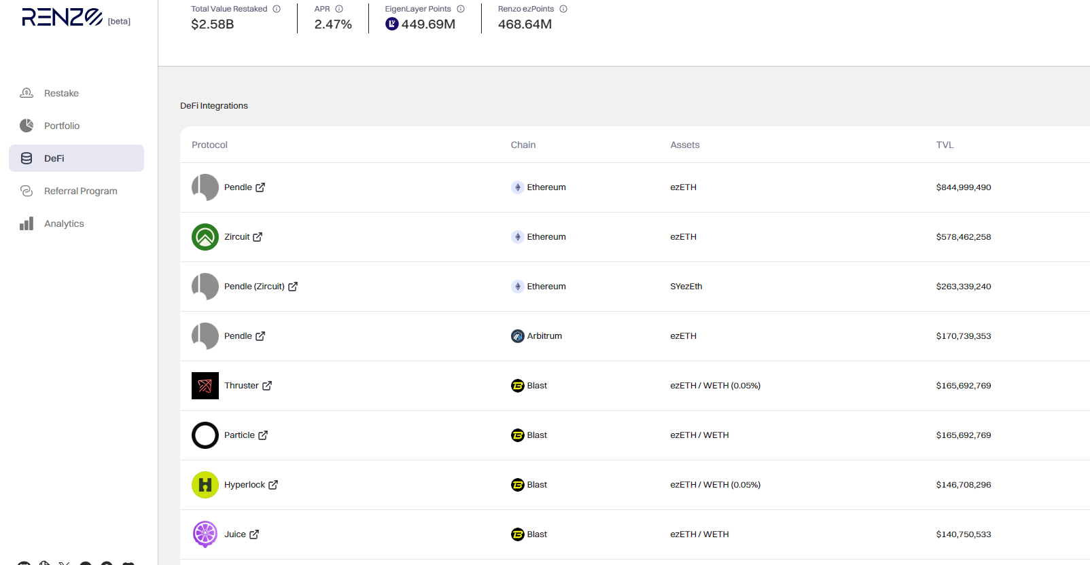The height and width of the screenshot is (565, 1090).
Task: Open external link for Pendle on Arbitrum
Action: pos(260,336)
